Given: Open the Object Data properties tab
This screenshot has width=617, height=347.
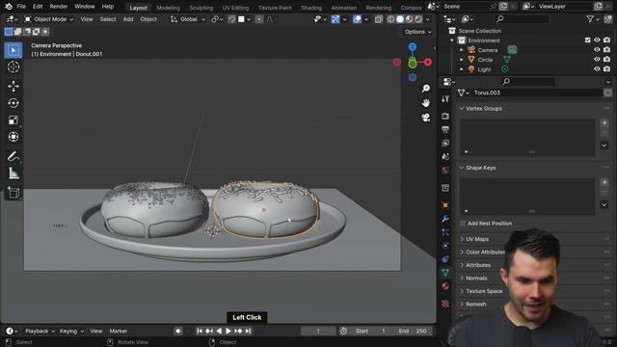Looking at the screenshot, I should [445, 272].
